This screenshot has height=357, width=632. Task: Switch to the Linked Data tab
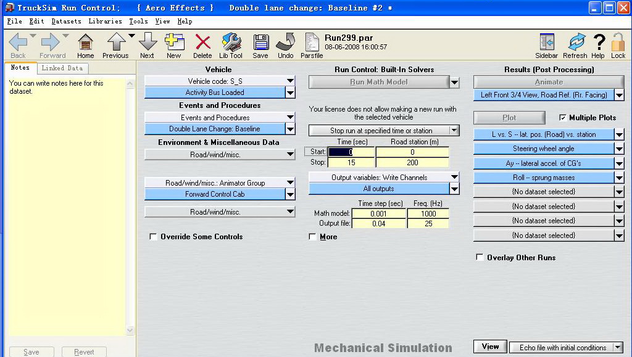tap(62, 68)
